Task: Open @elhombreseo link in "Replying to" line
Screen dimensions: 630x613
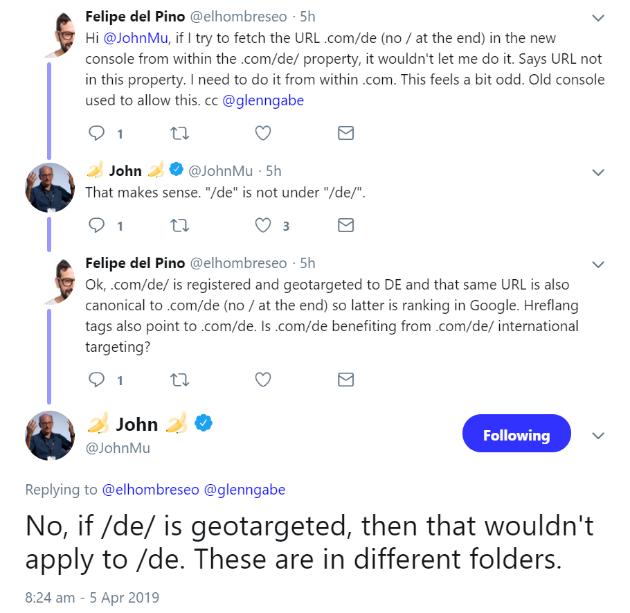Action: click(150, 490)
